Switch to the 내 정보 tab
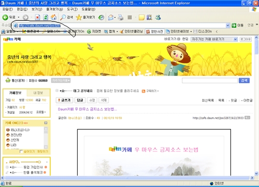The width and height of the screenshot is (259, 187). coord(38,93)
